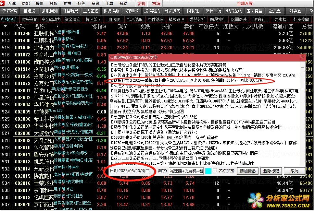The height and width of the screenshot is (211, 315).
Task: Open the 特色 menu
Action: click(x=82, y=3)
